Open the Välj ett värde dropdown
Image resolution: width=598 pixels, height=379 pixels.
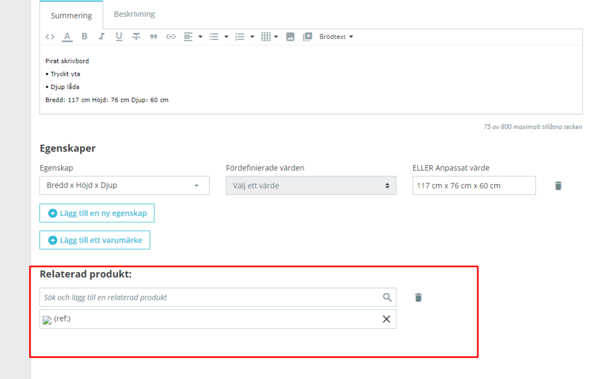(311, 186)
